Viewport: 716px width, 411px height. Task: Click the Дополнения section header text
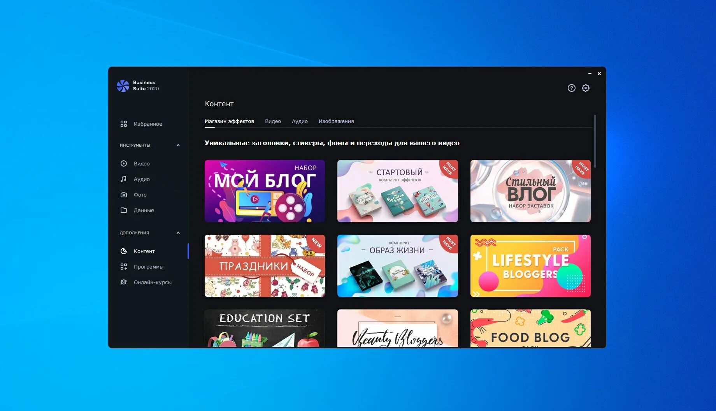click(x=134, y=233)
